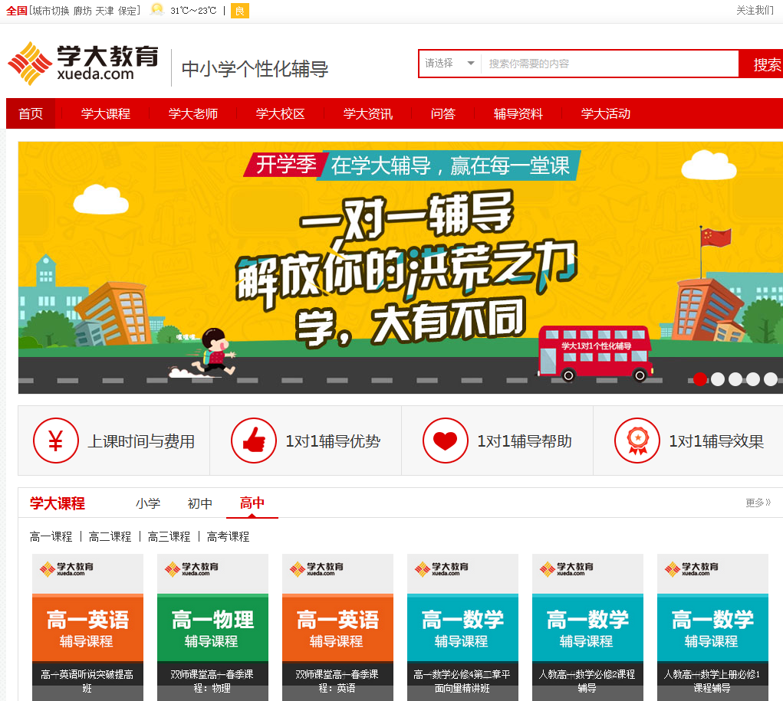
Task: Click the 城市切换 city switch link
Action: [x=51, y=11]
